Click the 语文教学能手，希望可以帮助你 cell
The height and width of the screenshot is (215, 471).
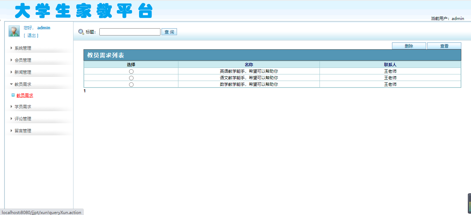tap(249, 78)
